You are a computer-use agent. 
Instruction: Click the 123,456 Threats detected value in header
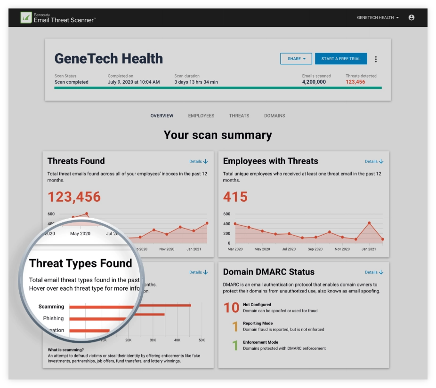[355, 82]
